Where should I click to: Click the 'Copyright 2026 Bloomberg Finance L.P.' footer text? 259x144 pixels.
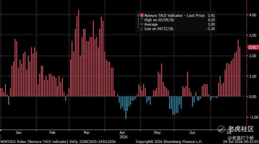[169, 142]
